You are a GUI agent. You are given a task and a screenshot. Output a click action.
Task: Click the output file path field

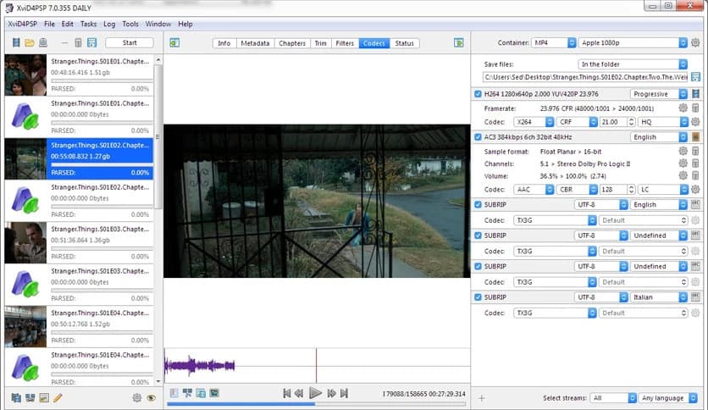(585, 77)
